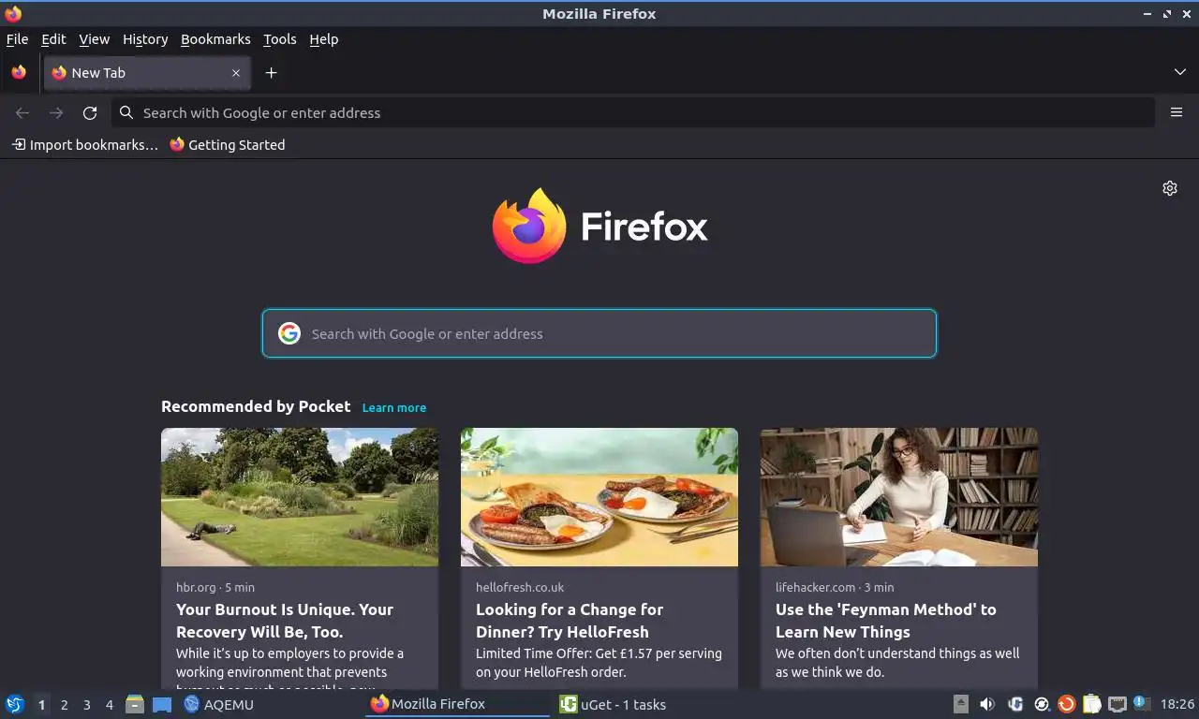Viewport: 1199px width, 719px height.
Task: Click the white circular sync arrows tray icon
Action: [x=1041, y=704]
